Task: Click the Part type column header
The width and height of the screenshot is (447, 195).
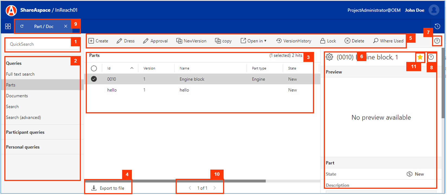Action: 259,68
